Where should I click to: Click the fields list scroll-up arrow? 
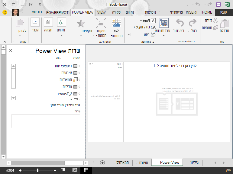13,66
